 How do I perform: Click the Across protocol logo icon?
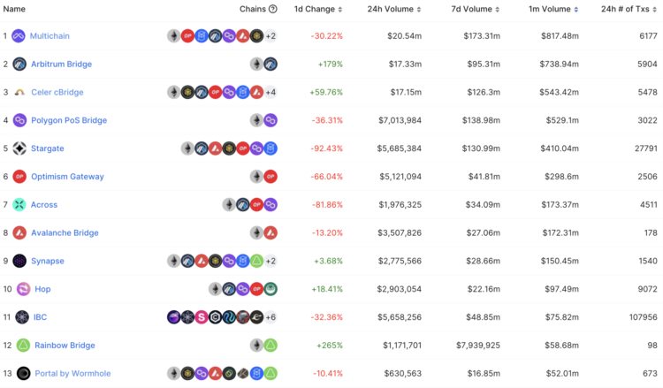(19, 205)
